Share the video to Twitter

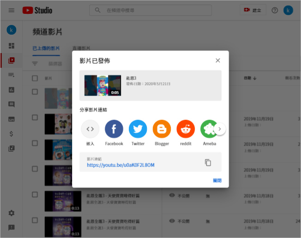click(138, 129)
